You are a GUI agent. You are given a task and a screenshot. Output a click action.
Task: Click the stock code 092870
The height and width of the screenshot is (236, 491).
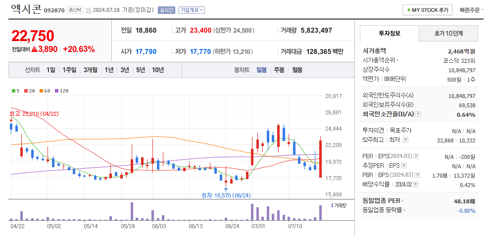(54, 10)
